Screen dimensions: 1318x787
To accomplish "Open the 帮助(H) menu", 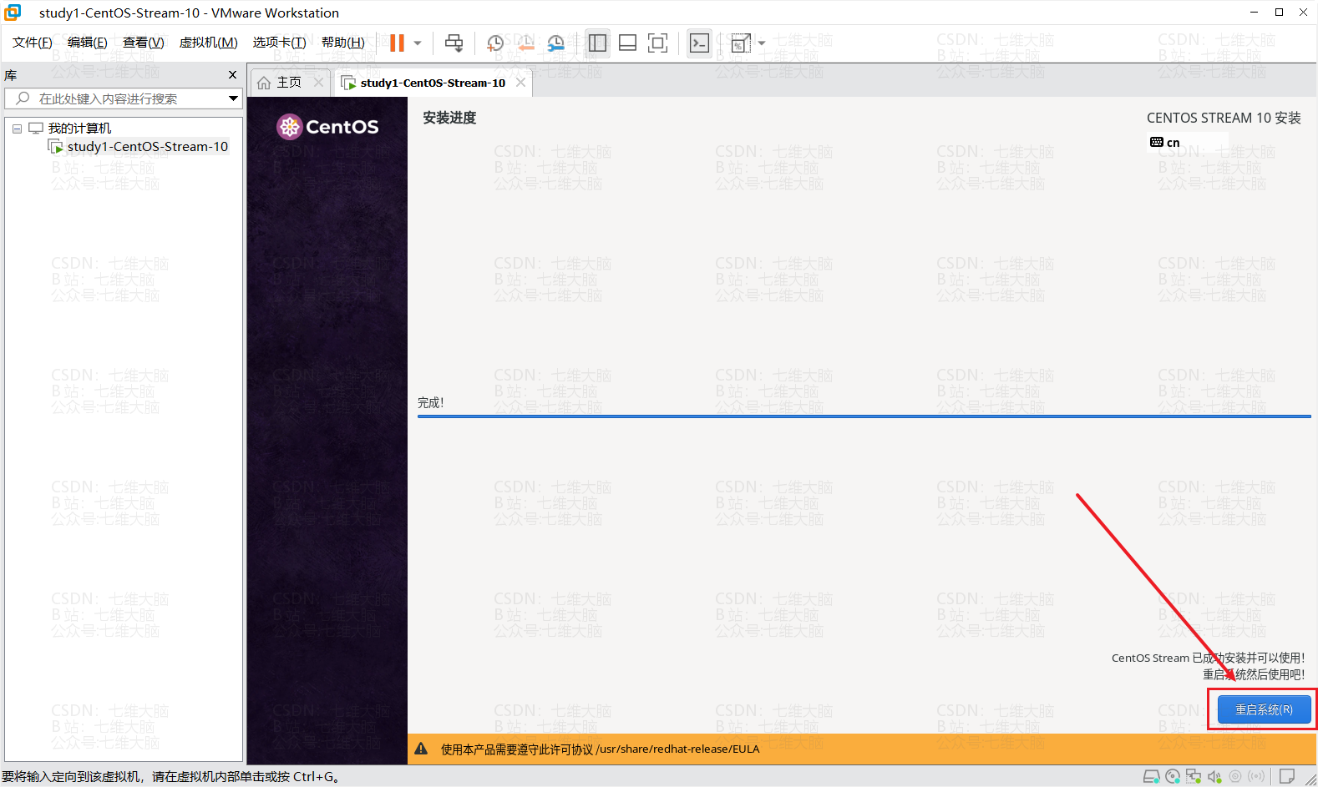I will (343, 43).
